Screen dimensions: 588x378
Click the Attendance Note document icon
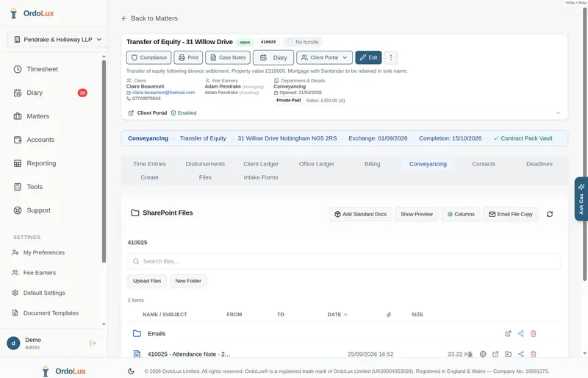pos(137,354)
